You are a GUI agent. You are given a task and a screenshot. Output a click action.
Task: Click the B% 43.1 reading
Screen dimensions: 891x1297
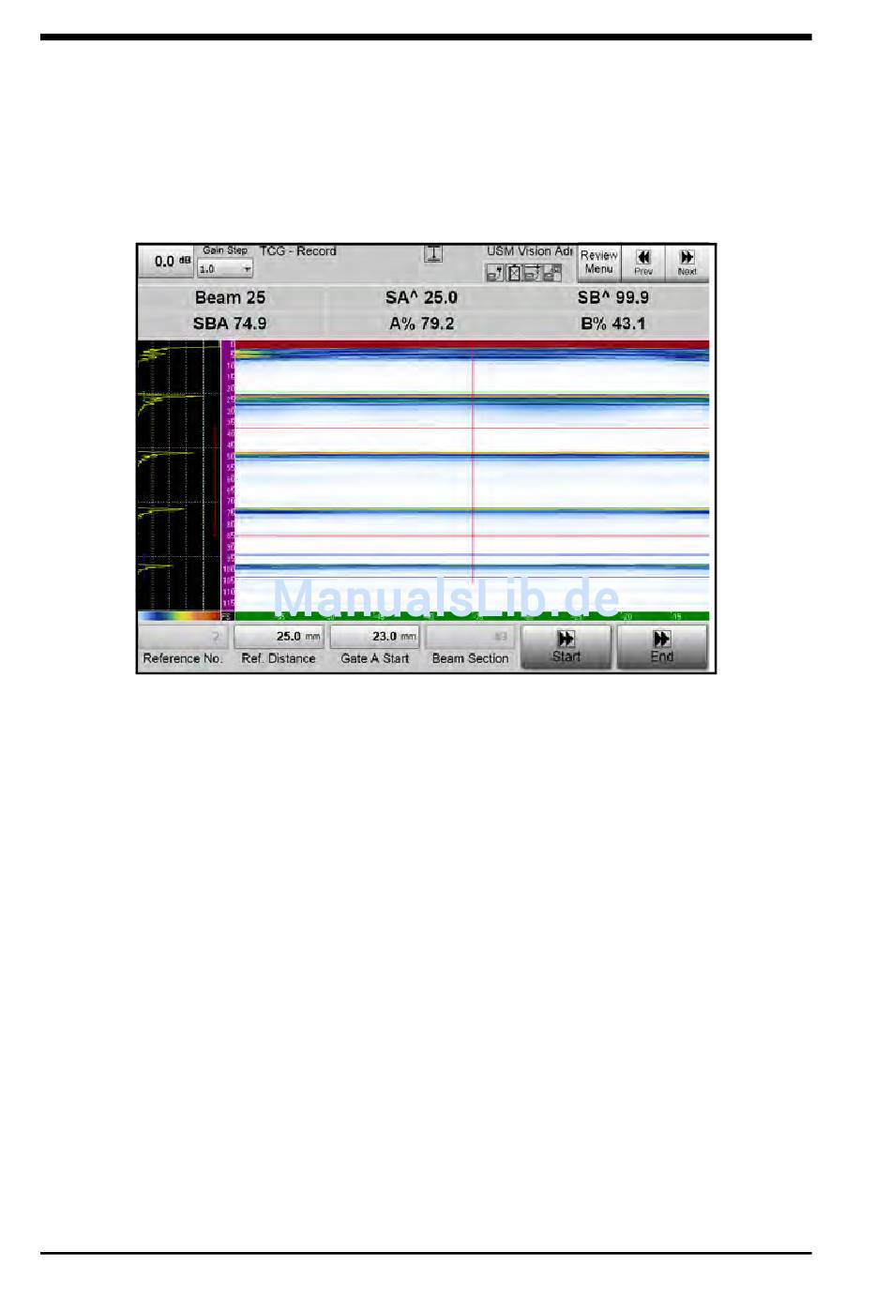click(x=613, y=324)
